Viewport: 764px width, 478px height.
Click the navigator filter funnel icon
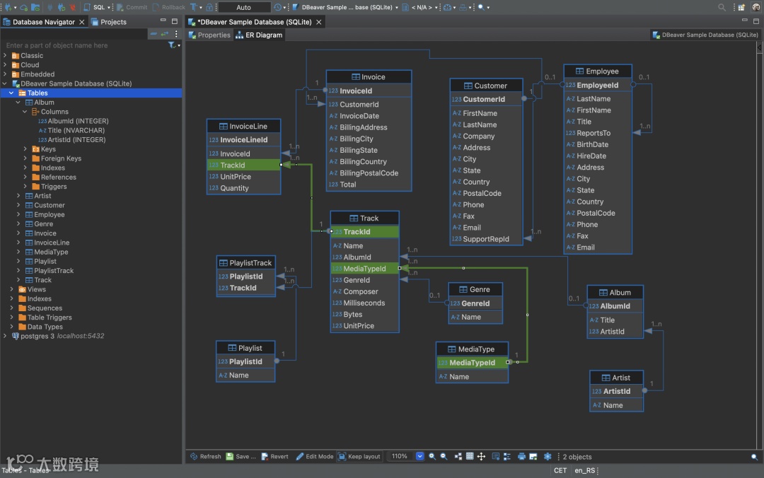pyautogui.click(x=172, y=45)
